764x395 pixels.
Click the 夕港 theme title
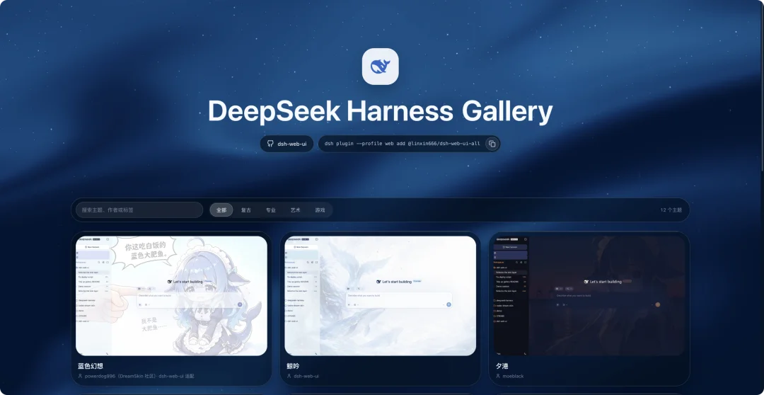[502, 366]
